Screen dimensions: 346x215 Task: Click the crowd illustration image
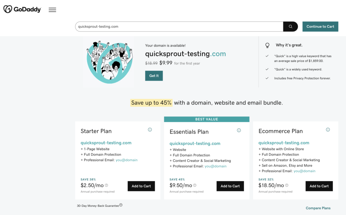(x=110, y=62)
